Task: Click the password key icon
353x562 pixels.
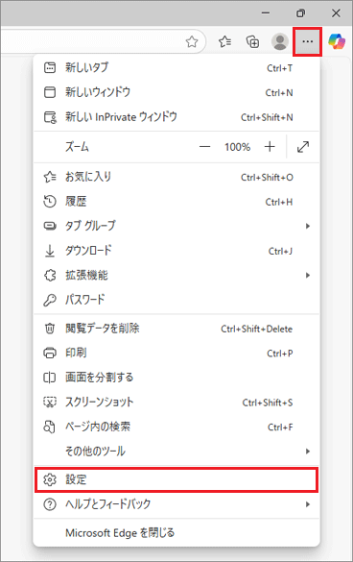Action: click(x=50, y=300)
